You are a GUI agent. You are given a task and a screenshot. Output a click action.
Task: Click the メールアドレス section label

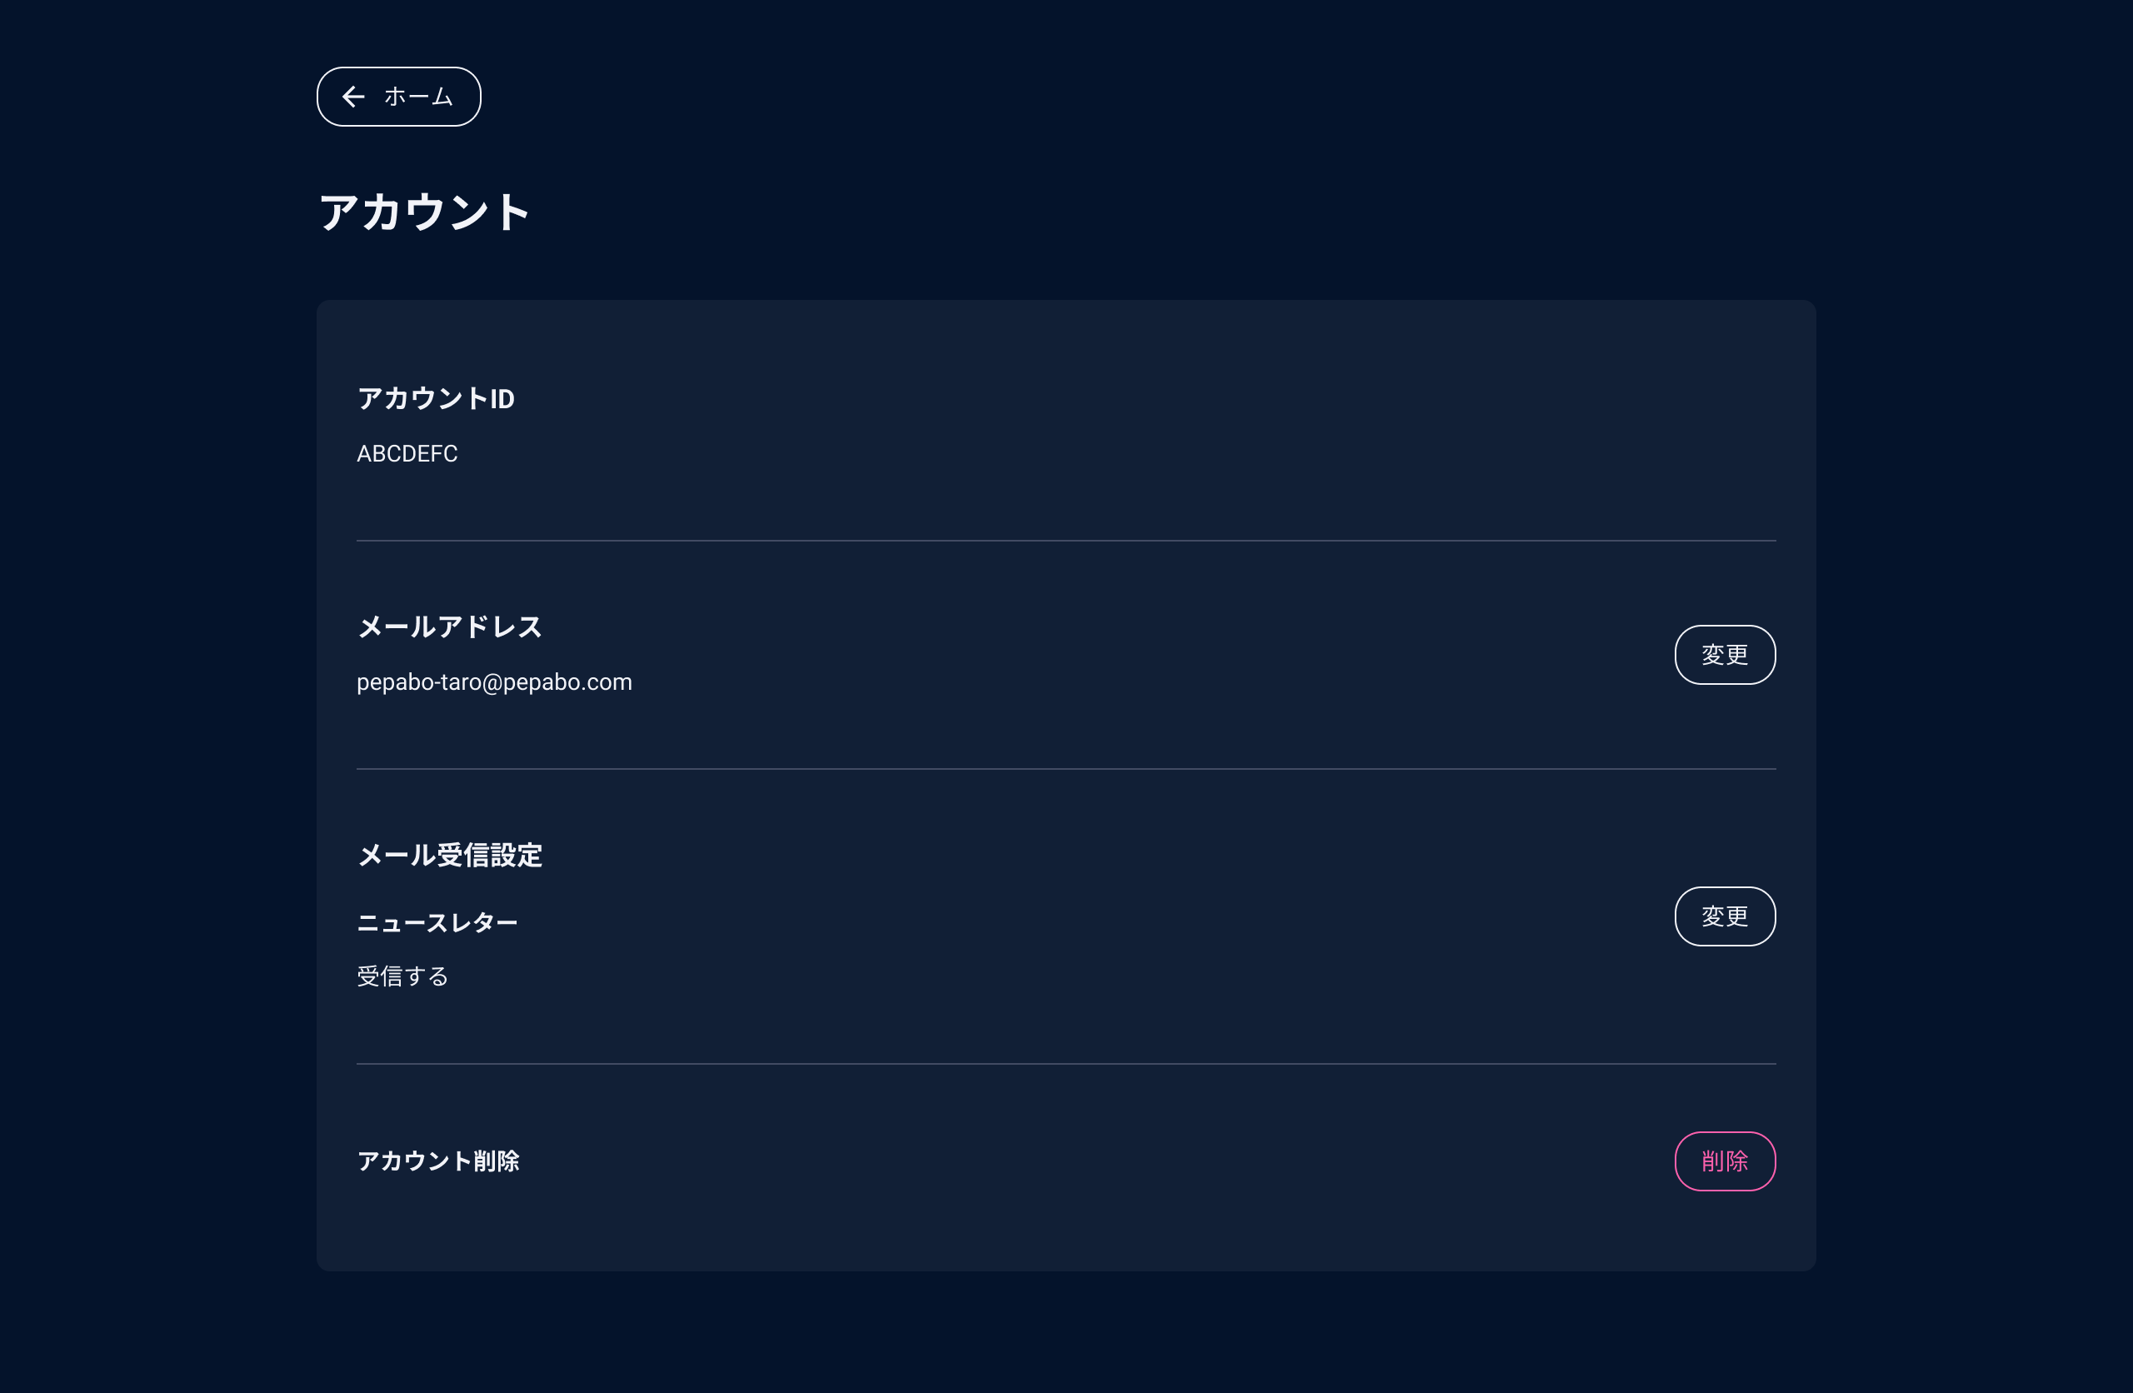(450, 627)
